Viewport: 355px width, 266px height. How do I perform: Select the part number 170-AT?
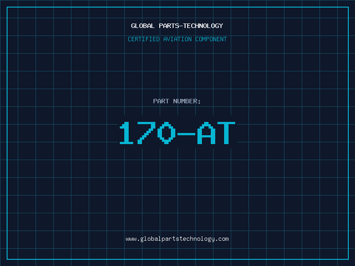click(177, 133)
